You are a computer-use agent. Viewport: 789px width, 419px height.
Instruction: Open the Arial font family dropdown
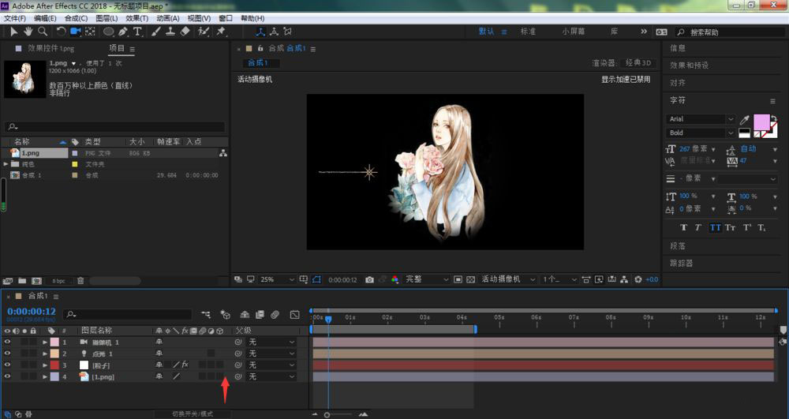tap(701, 119)
